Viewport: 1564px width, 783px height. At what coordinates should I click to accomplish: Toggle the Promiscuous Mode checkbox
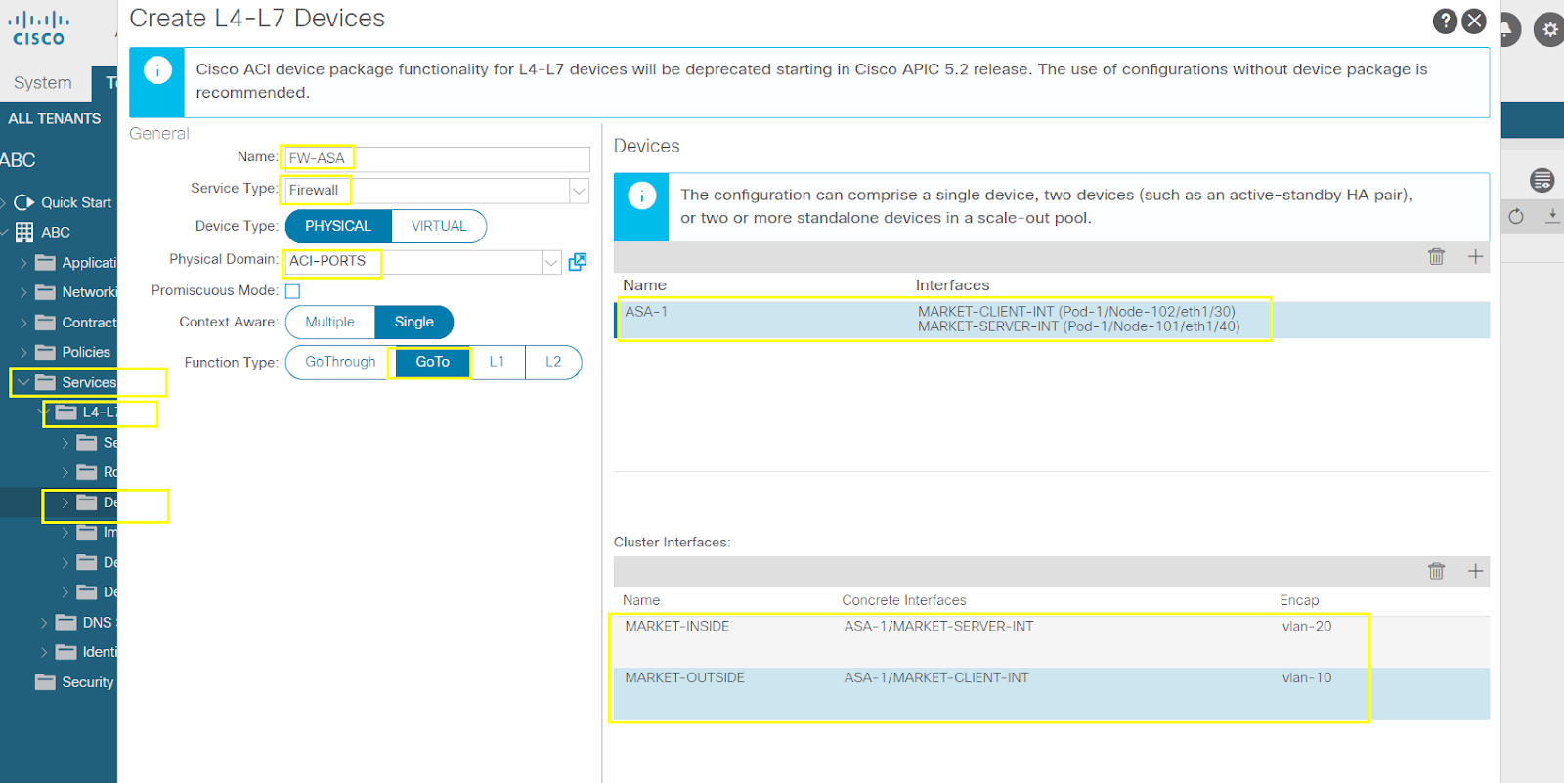[x=292, y=291]
